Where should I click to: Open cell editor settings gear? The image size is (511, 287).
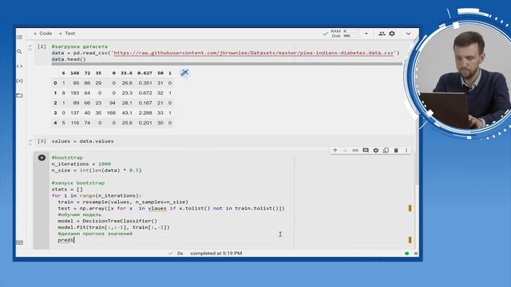[x=376, y=151]
